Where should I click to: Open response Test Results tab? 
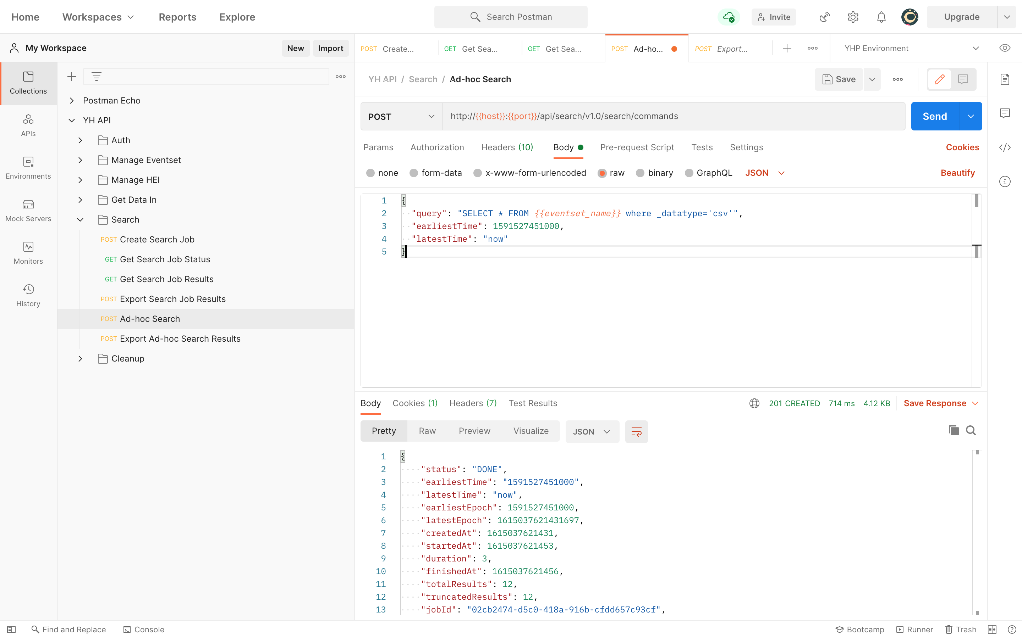tap(533, 403)
